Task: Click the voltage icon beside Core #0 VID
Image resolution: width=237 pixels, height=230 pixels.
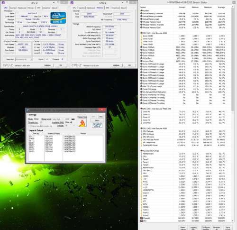Action: (x=141, y=36)
